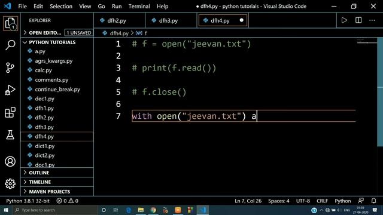Screen dimensions: 383x215
Task: Change encoding via UTF-8 status item
Action: coord(303,201)
